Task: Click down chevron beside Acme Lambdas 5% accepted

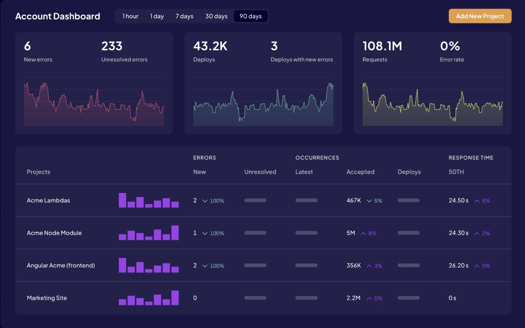Action: (x=369, y=201)
